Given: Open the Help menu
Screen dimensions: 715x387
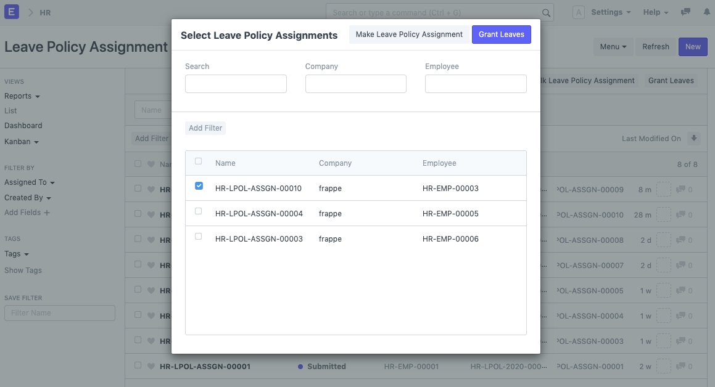Looking at the screenshot, I should (x=656, y=12).
